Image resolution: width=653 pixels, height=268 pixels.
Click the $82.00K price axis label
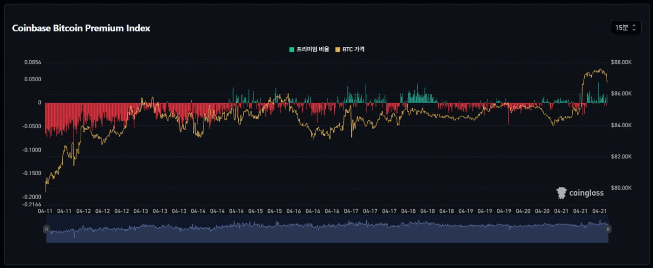click(622, 157)
